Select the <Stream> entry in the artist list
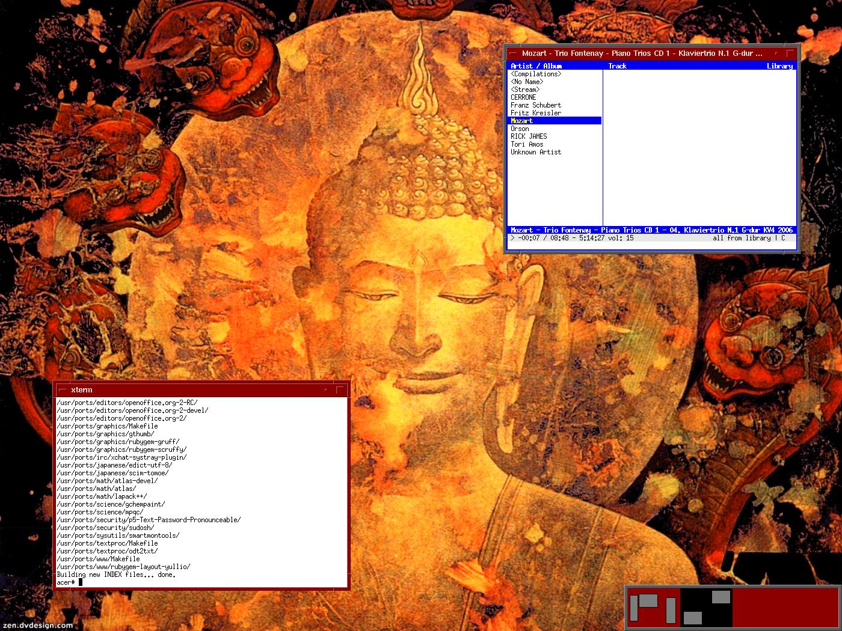Image resolution: width=842 pixels, height=631 pixels. pyautogui.click(x=525, y=90)
